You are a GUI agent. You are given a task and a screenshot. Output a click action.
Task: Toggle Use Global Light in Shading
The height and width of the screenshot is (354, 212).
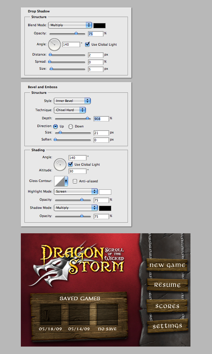click(71, 164)
